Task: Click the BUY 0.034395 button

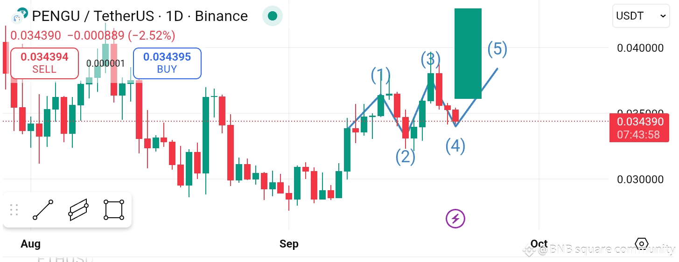Action: coord(167,63)
